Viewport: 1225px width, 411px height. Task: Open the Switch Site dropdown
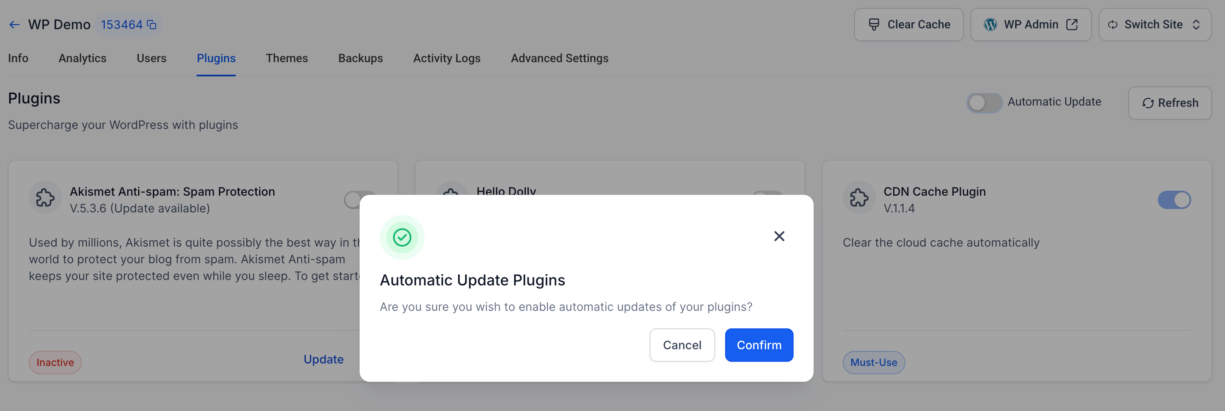(x=1154, y=25)
